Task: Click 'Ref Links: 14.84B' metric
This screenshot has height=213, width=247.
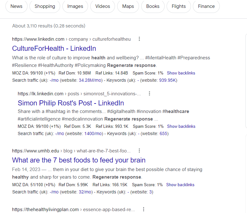Action: click(x=112, y=73)
